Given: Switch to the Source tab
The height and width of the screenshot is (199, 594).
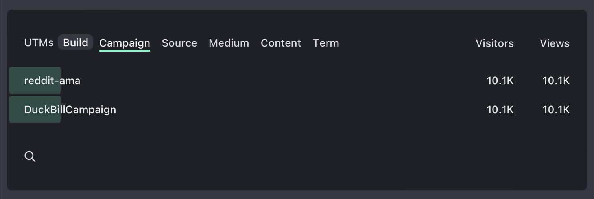Looking at the screenshot, I should tap(179, 43).
